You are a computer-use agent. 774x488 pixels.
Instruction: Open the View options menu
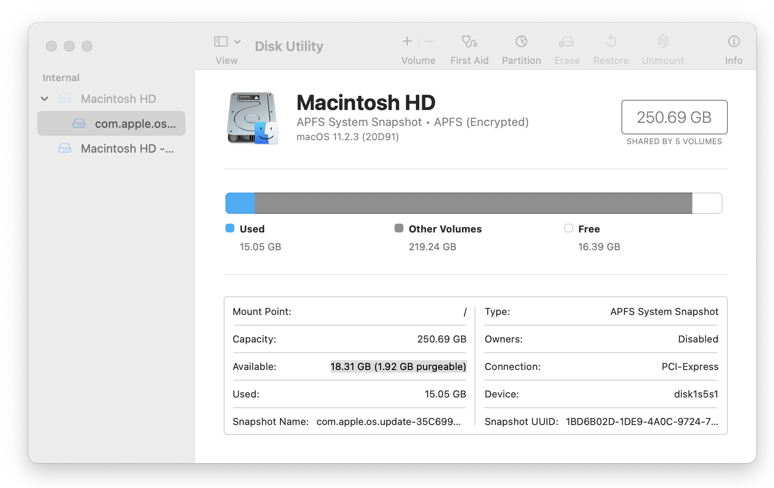[x=221, y=41]
